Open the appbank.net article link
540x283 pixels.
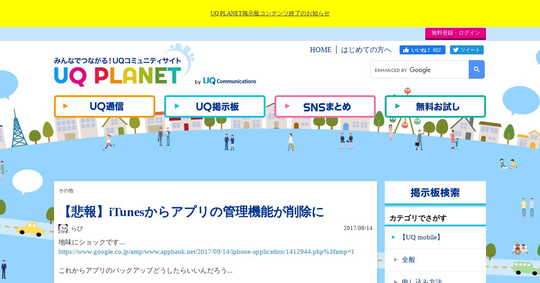point(207,252)
